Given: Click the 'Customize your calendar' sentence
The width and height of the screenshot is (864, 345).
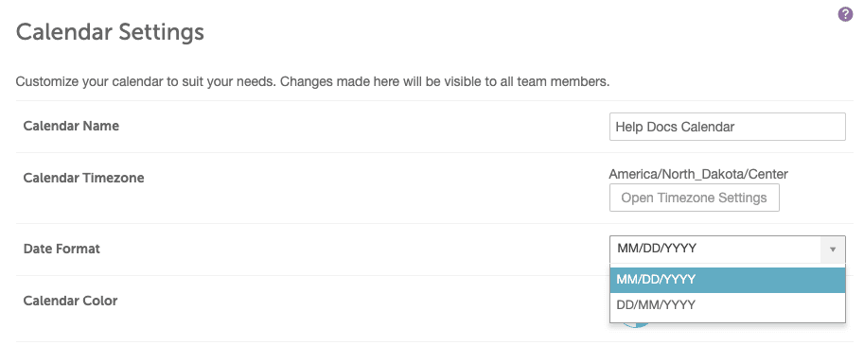Looking at the screenshot, I should [146, 82].
